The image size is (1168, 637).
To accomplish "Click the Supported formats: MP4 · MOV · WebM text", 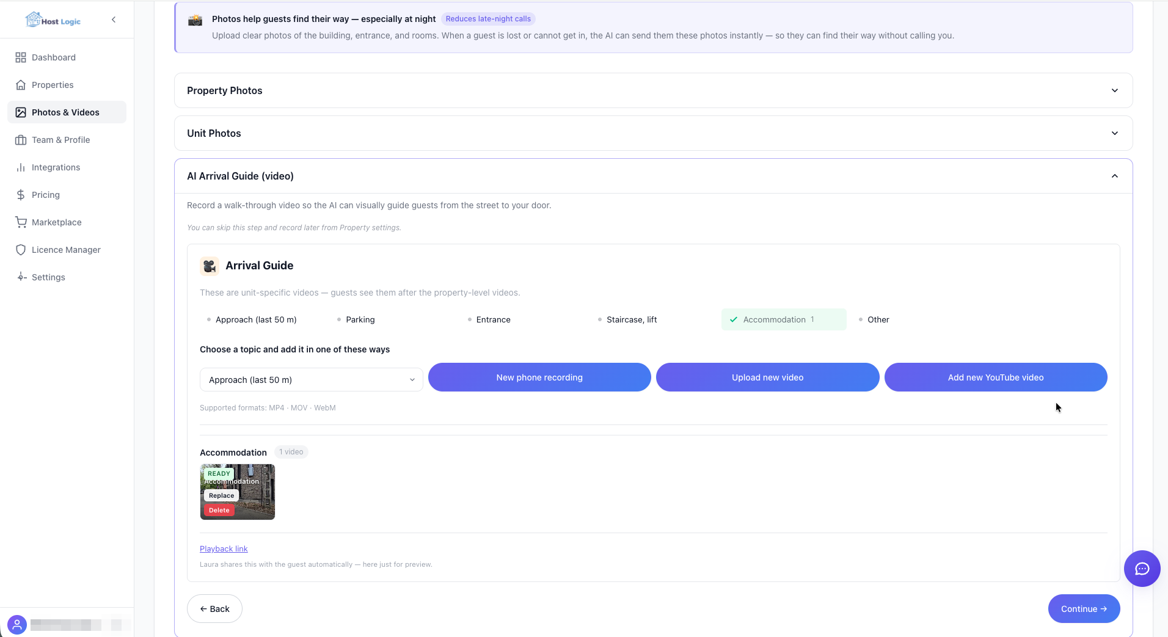I will click(268, 408).
